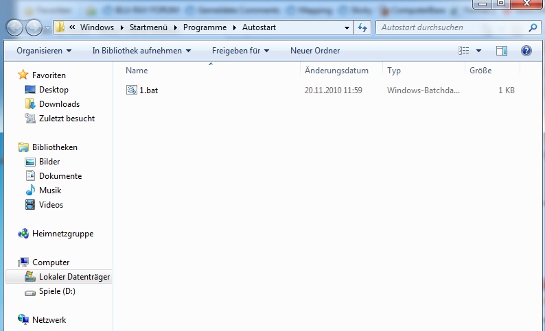Click the Autostart search field

(450, 28)
